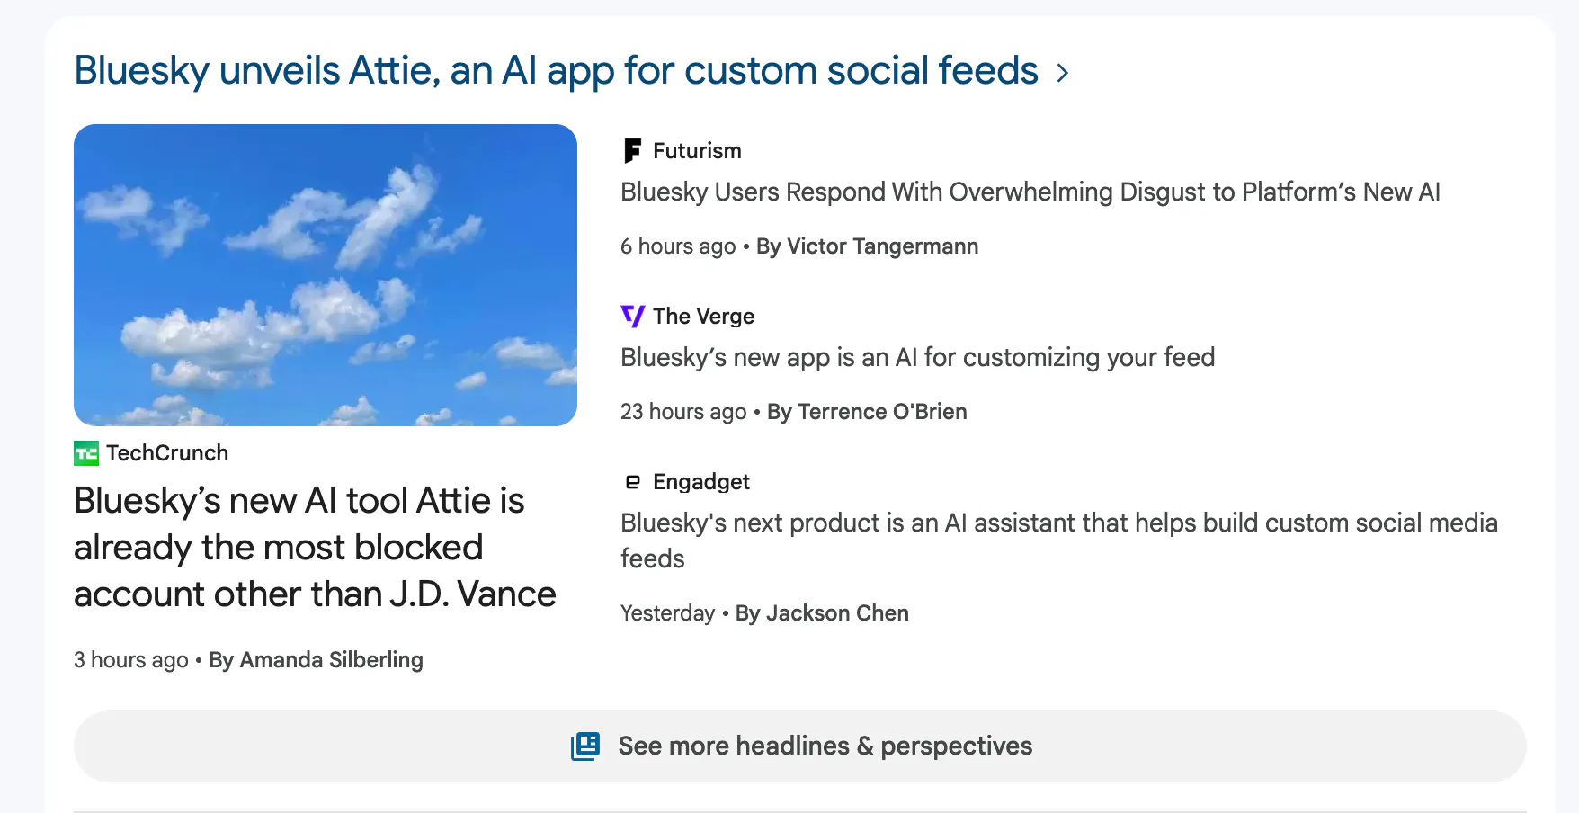
Task: Click the byline By Jackson Chen
Action: [x=822, y=613]
